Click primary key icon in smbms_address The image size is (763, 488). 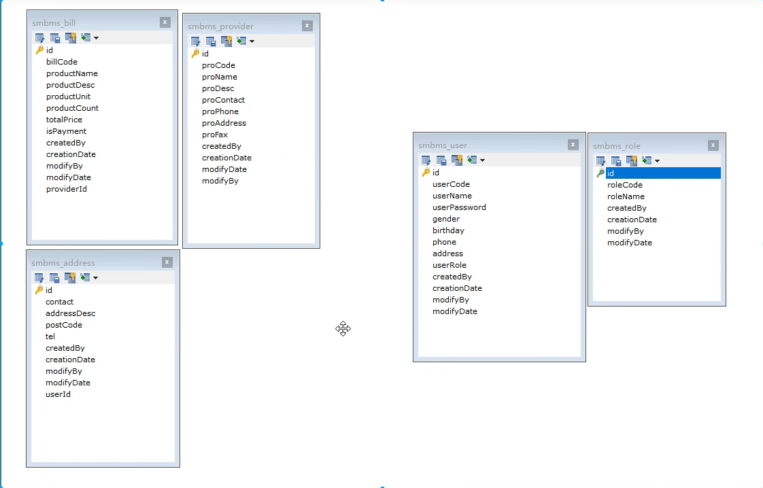[39, 290]
